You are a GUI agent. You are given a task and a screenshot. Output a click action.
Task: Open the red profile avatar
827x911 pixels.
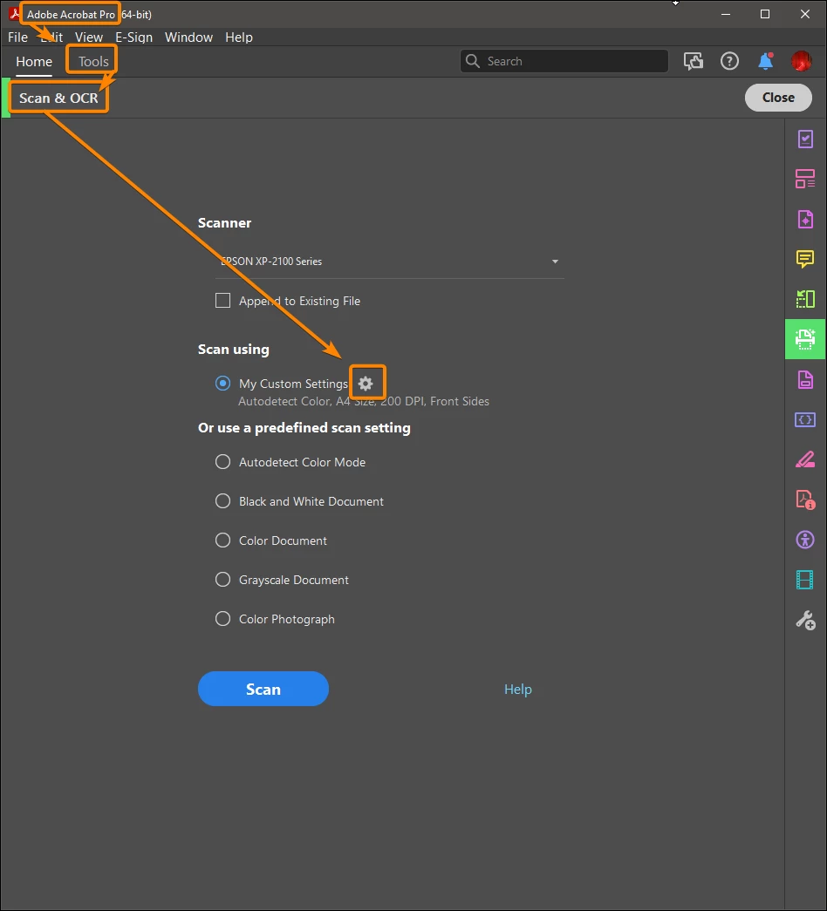802,61
